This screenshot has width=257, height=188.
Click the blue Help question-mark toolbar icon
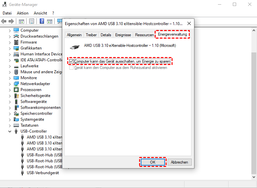pyautogui.click(x=42, y=21)
